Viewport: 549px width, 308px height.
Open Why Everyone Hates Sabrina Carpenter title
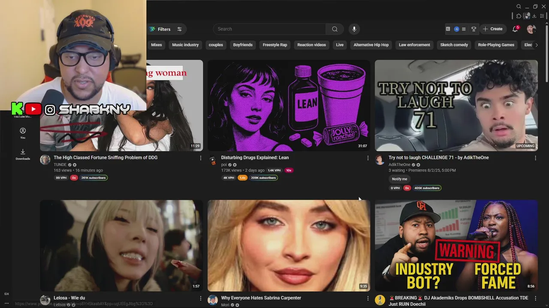pos(261,298)
